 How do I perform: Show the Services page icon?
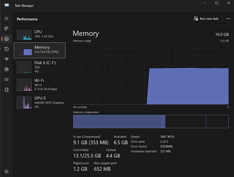coord(6,90)
